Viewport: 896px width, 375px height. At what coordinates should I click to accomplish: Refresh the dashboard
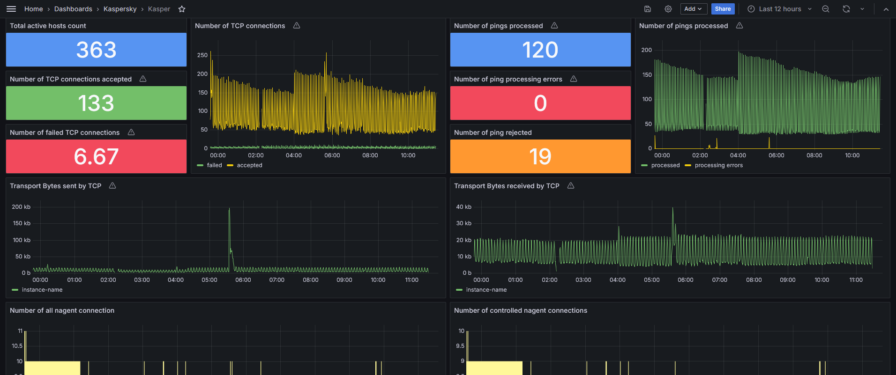[x=846, y=9]
